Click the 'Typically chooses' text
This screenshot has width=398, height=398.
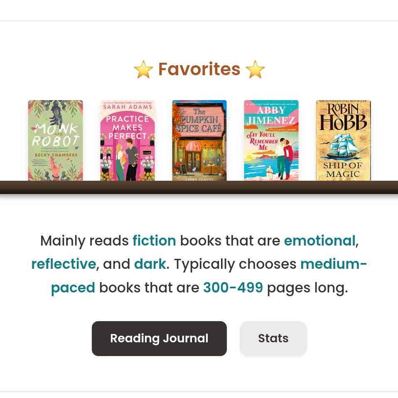tap(235, 264)
